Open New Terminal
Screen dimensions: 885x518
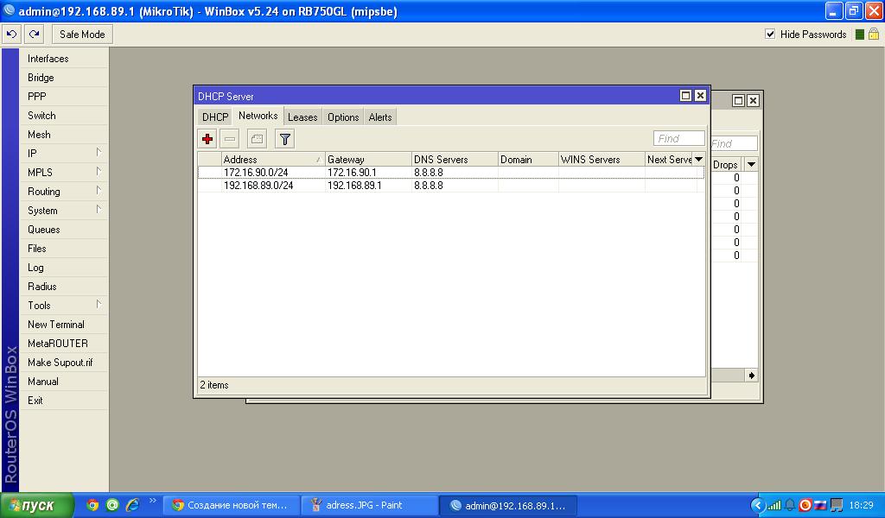[x=64, y=325]
